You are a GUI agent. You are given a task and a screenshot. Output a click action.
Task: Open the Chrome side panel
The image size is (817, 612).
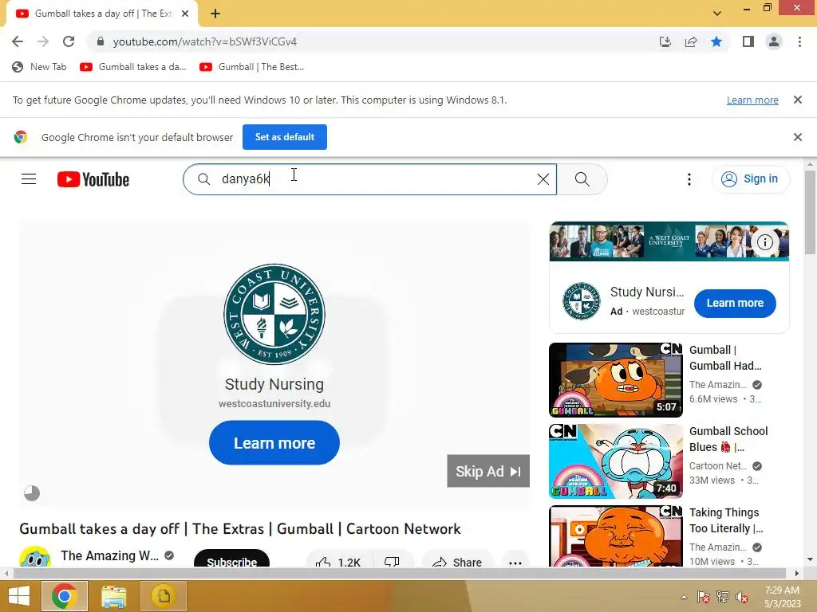tap(748, 41)
